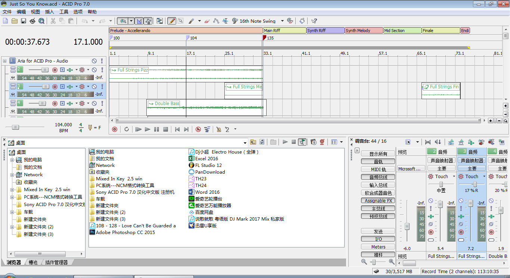
Task: Mute channel 2 in mixing console
Action: pos(430,201)
